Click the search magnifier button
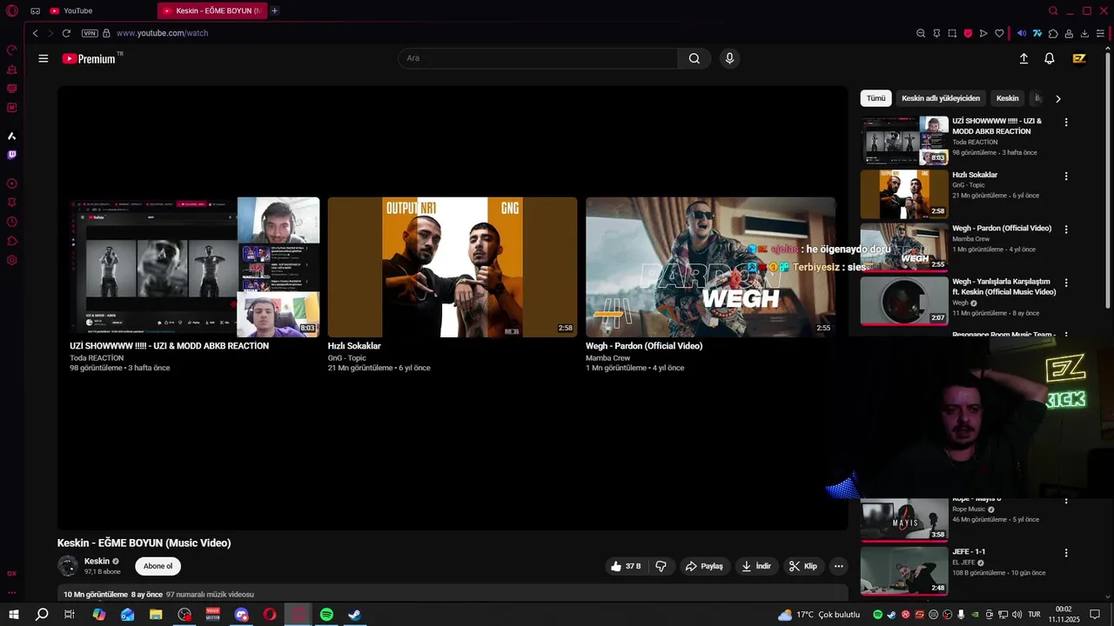This screenshot has height=626, width=1114. coord(695,58)
